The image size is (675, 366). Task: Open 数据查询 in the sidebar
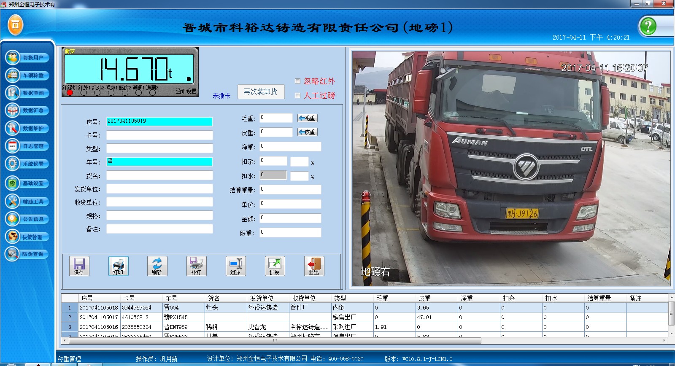(27, 93)
